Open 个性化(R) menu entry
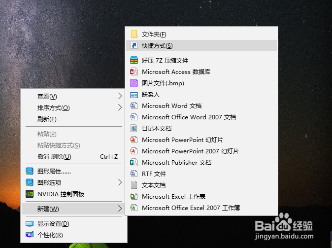332x248 pixels. coord(74,235)
